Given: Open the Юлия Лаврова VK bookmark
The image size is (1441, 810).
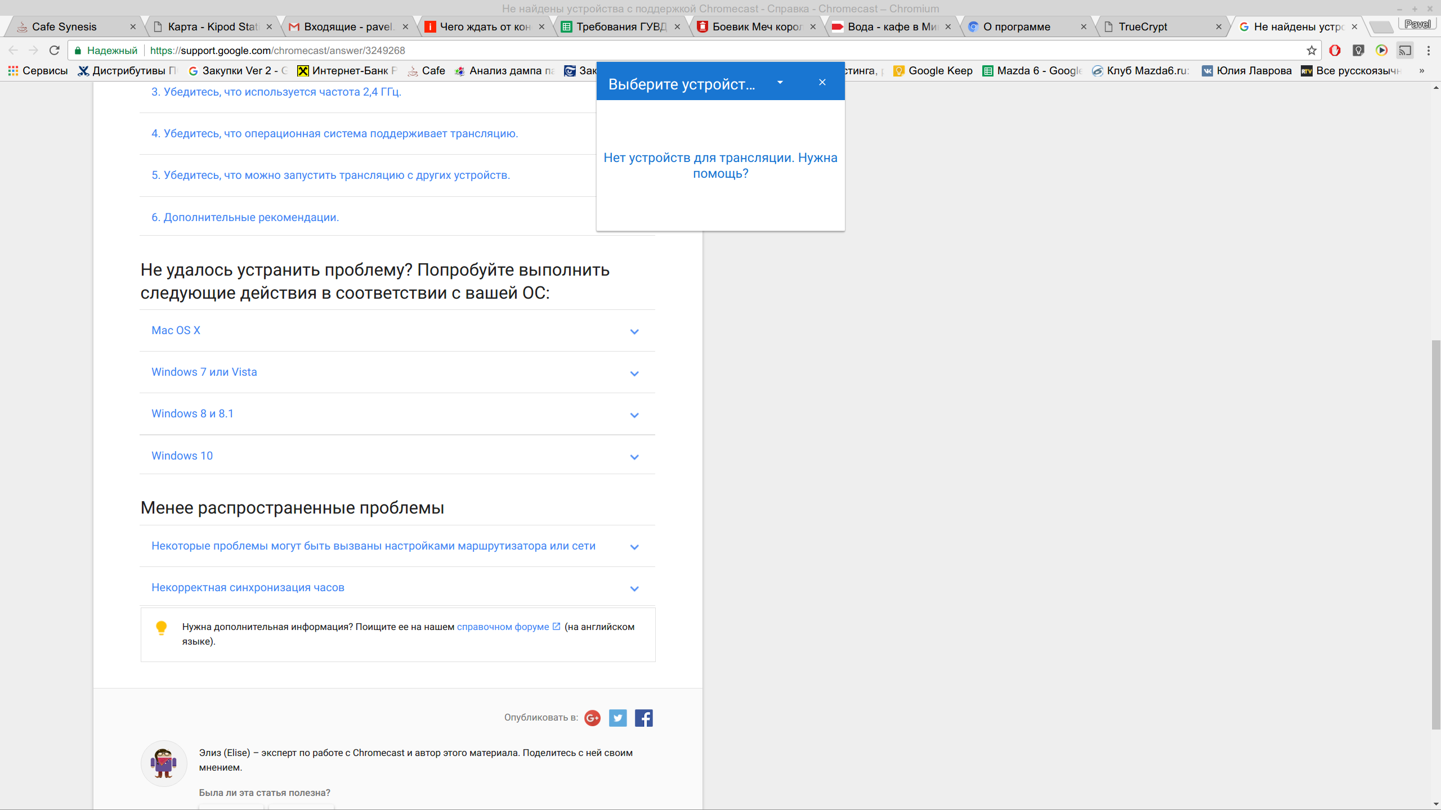Looking at the screenshot, I should [x=1247, y=71].
